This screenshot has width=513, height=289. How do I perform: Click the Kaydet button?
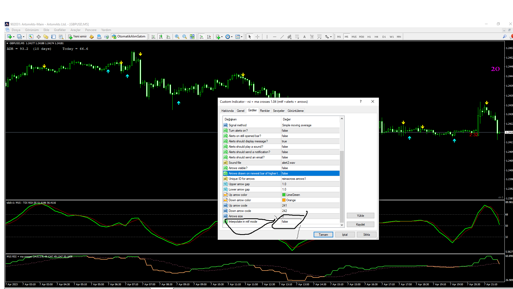pyautogui.click(x=360, y=225)
